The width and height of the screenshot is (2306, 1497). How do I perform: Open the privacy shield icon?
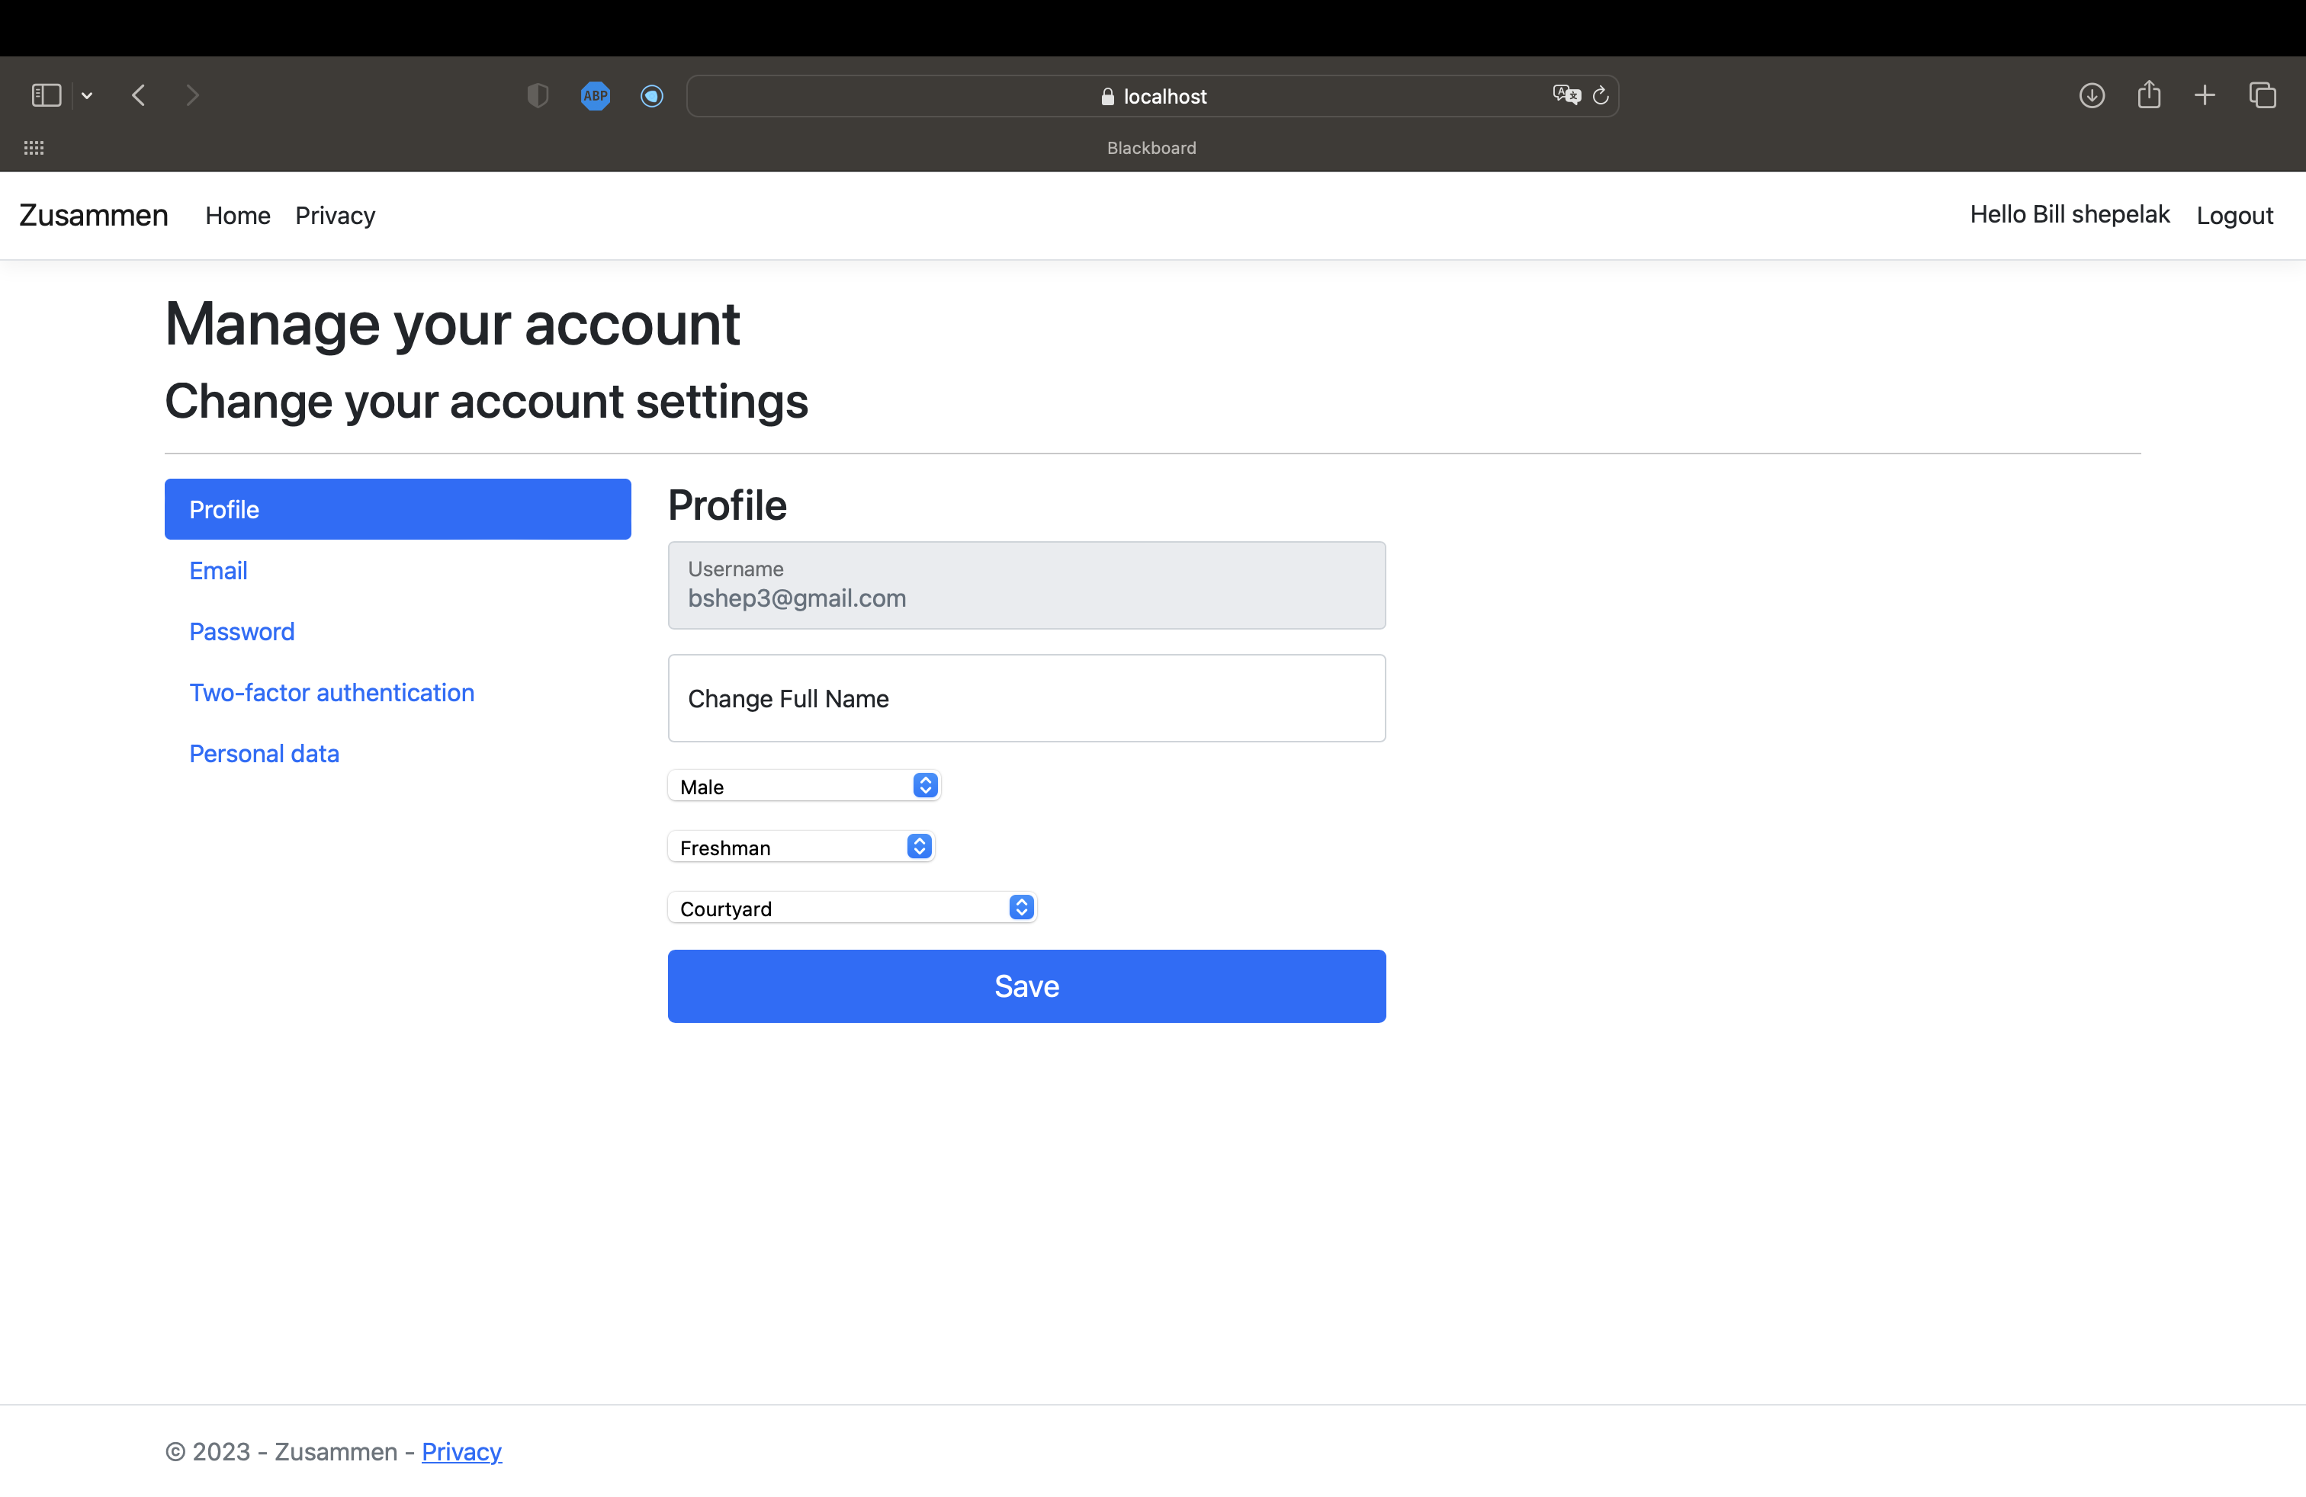[538, 95]
